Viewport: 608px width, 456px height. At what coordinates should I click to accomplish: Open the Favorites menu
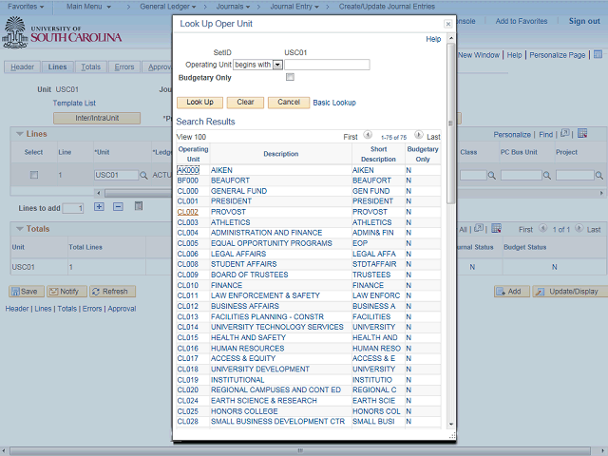pyautogui.click(x=26, y=7)
